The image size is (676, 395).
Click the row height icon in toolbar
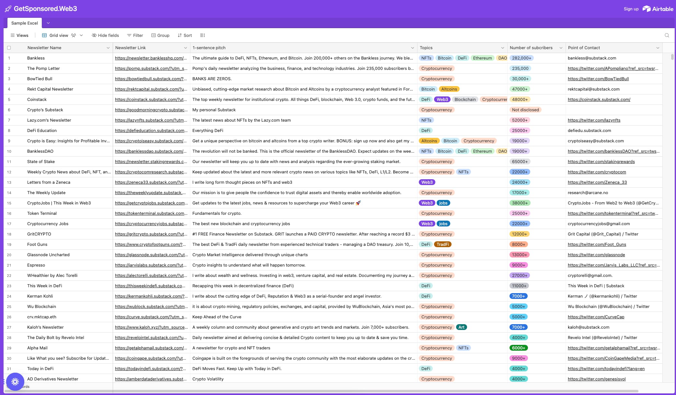[202, 35]
